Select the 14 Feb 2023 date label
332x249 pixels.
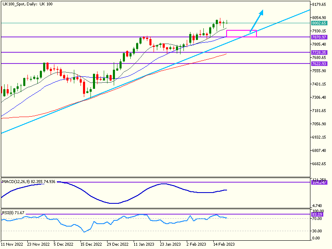[224, 245]
